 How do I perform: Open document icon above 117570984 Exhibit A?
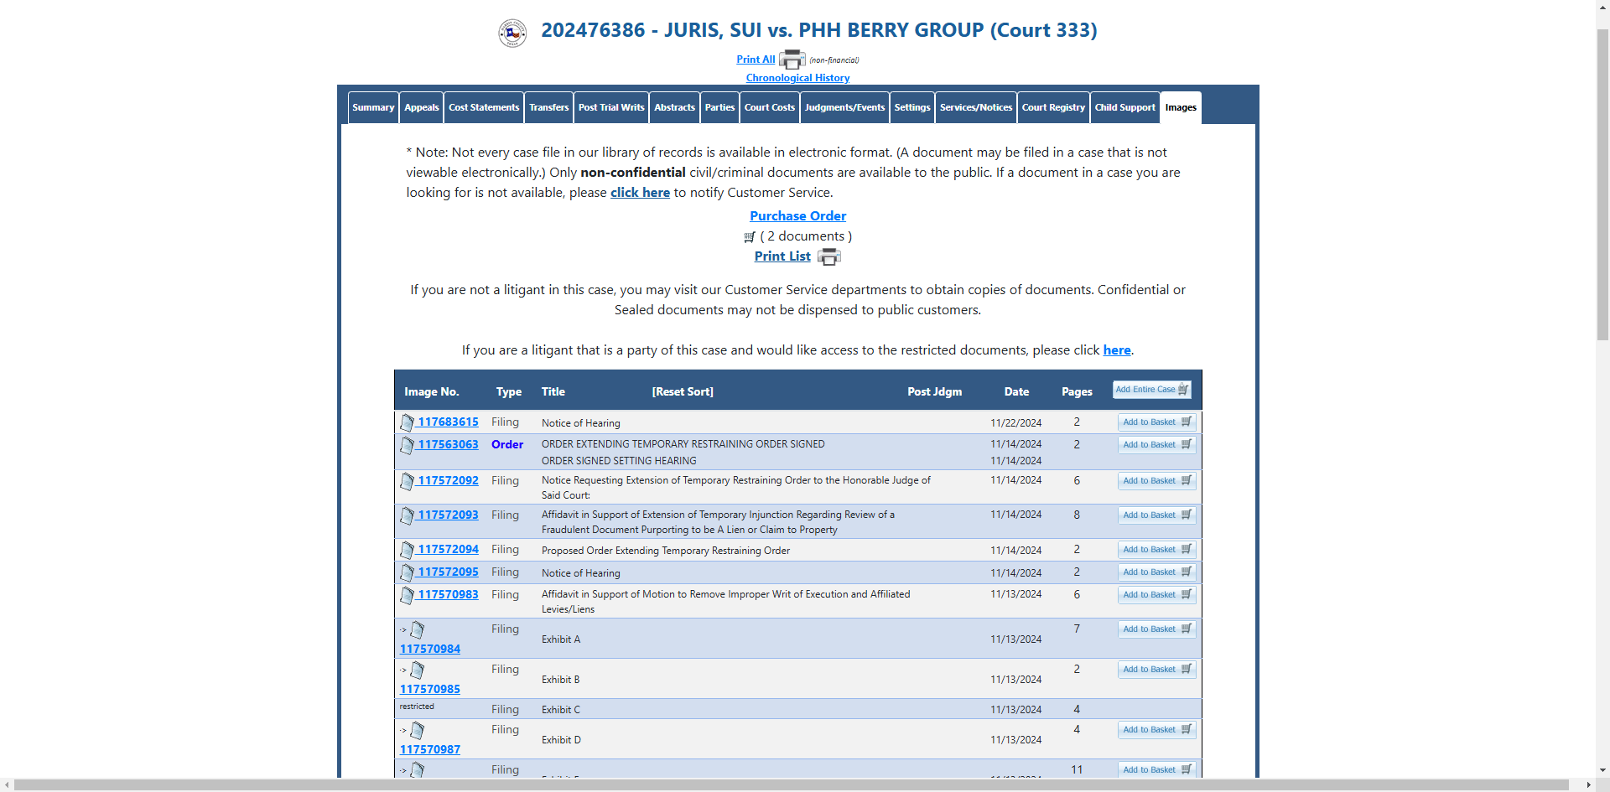(418, 629)
